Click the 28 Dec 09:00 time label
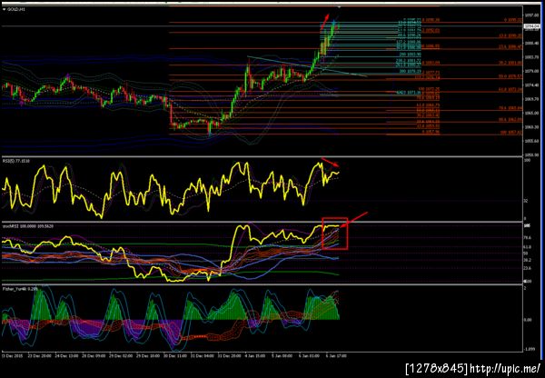The width and height of the screenshot is (545, 378). pyautogui.click(x=95, y=356)
